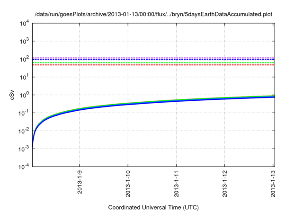Click the 10^0 y-axis tick label
Image resolution: width=303 pixels, height=212 pixels.
click(24, 95)
